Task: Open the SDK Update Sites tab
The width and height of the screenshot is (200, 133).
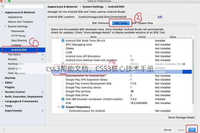Action: (142, 23)
